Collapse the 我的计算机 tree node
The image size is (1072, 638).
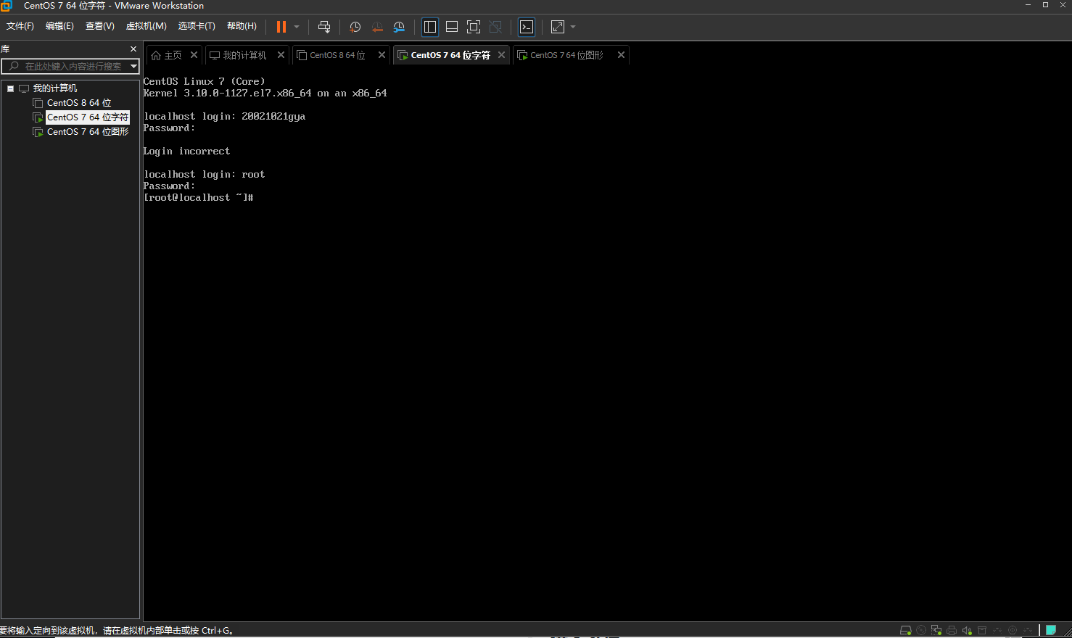pyautogui.click(x=10, y=88)
